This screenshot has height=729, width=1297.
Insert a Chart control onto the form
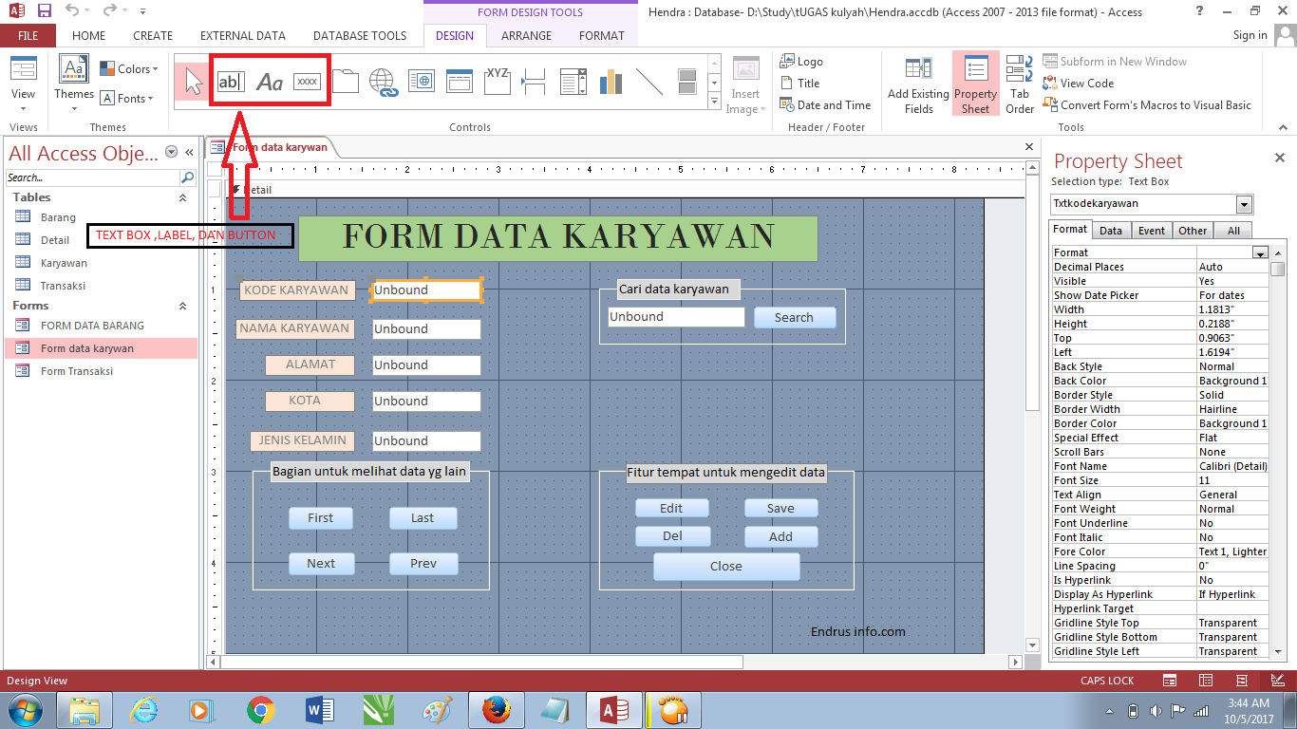click(x=609, y=81)
